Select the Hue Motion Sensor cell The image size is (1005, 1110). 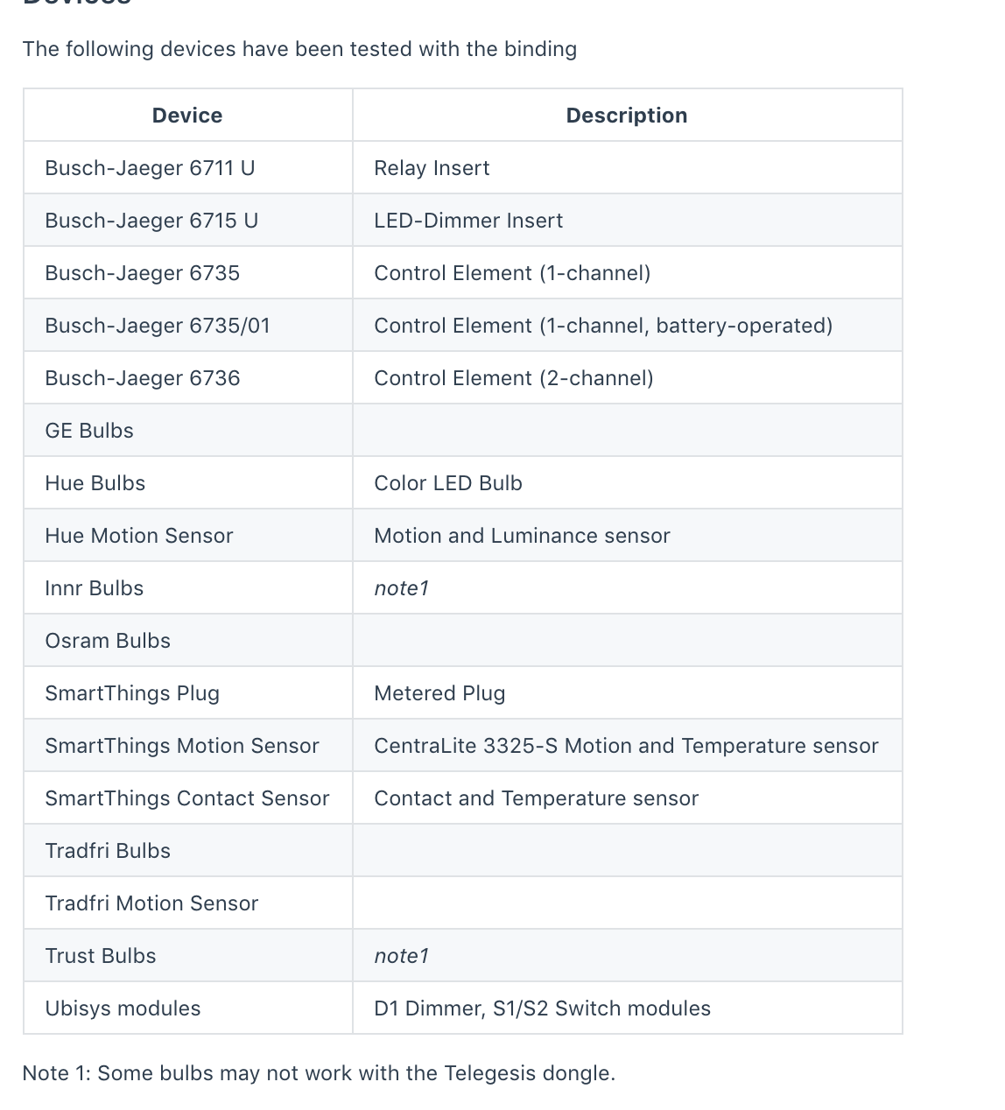point(139,536)
